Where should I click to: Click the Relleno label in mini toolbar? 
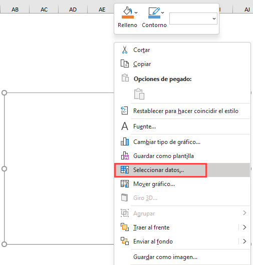coord(127,25)
